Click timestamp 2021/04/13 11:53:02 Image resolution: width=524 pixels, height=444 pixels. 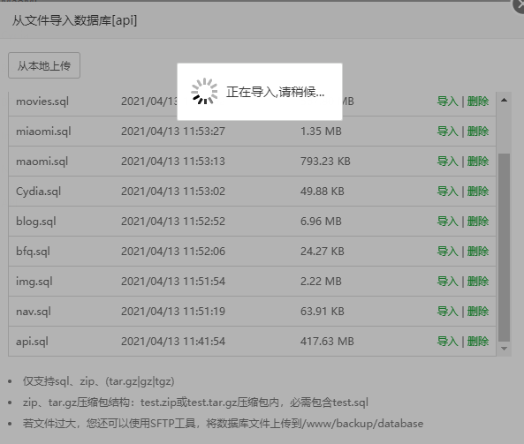173,192
